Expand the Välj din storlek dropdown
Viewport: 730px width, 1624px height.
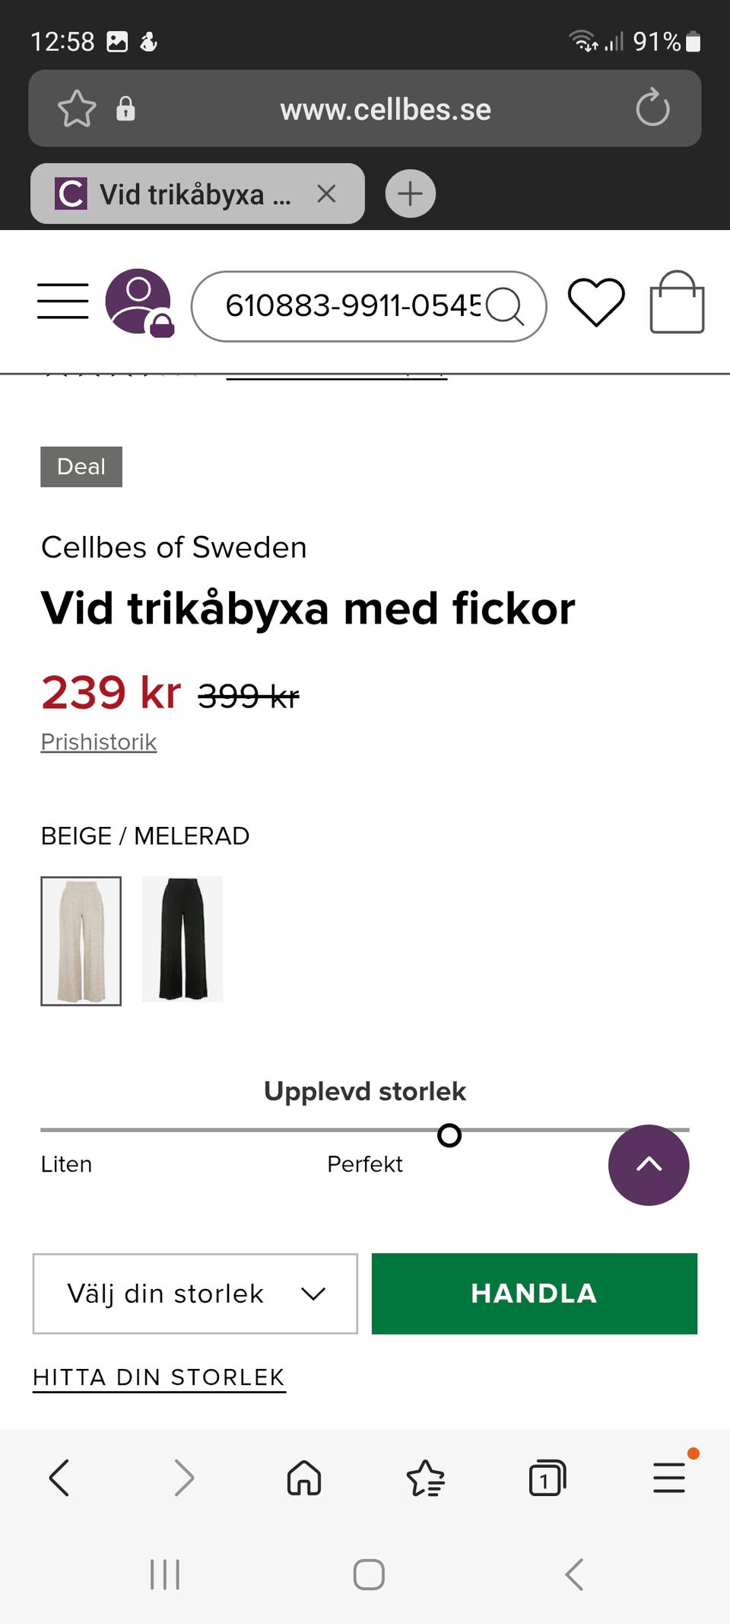(x=195, y=1294)
